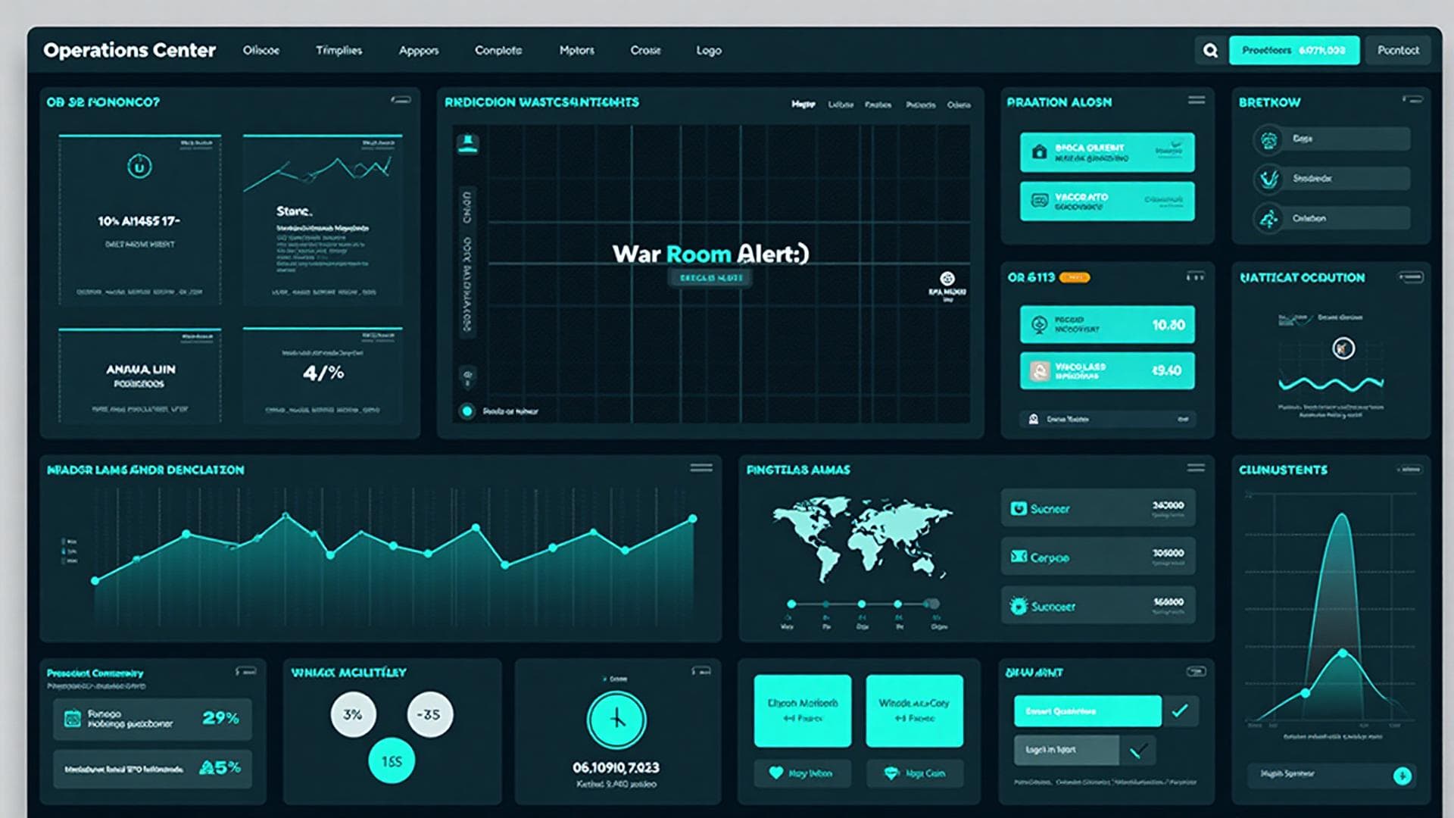Select Conplote in the top navigation
Viewport: 1454px width, 818px height.
(x=498, y=50)
